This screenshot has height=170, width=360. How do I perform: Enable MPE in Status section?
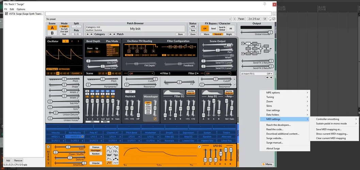click(193, 26)
